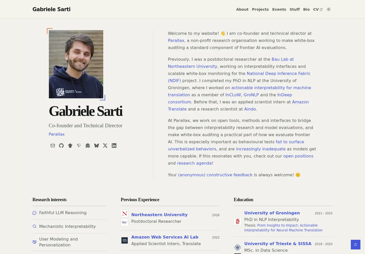Open the anonymous constructive feedback link

(x=215, y=175)
